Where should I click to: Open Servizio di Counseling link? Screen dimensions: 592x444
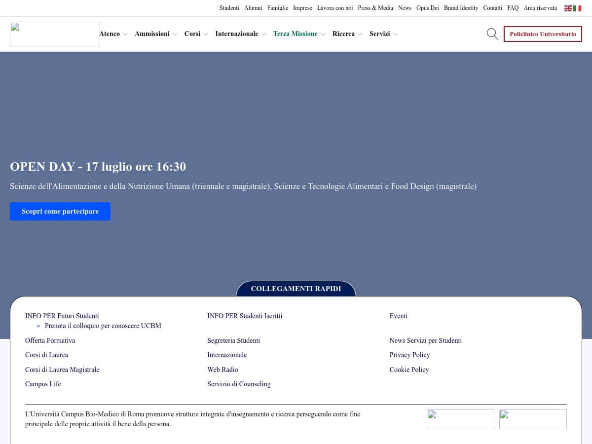[239, 384]
